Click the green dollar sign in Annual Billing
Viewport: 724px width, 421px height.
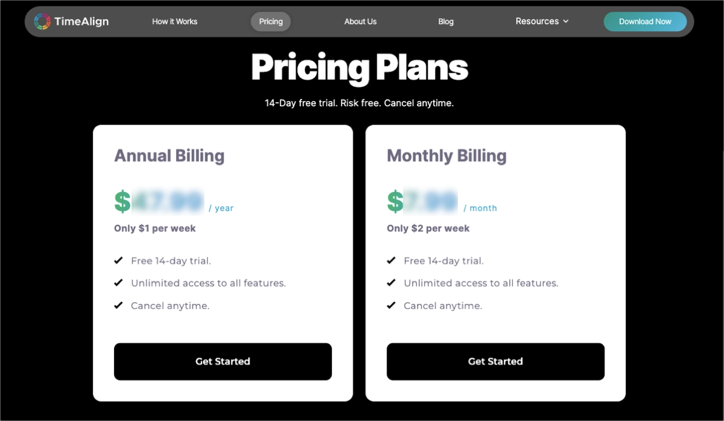122,201
